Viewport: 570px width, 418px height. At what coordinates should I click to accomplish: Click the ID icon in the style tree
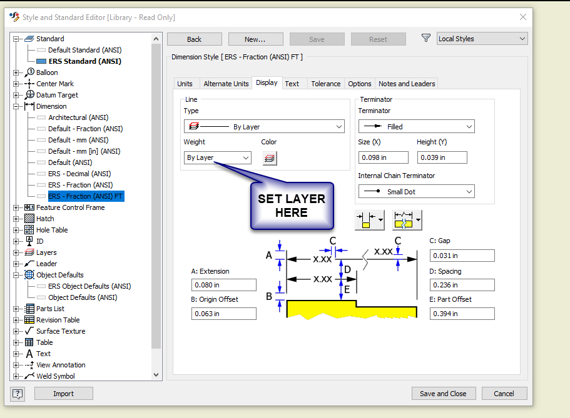[29, 241]
